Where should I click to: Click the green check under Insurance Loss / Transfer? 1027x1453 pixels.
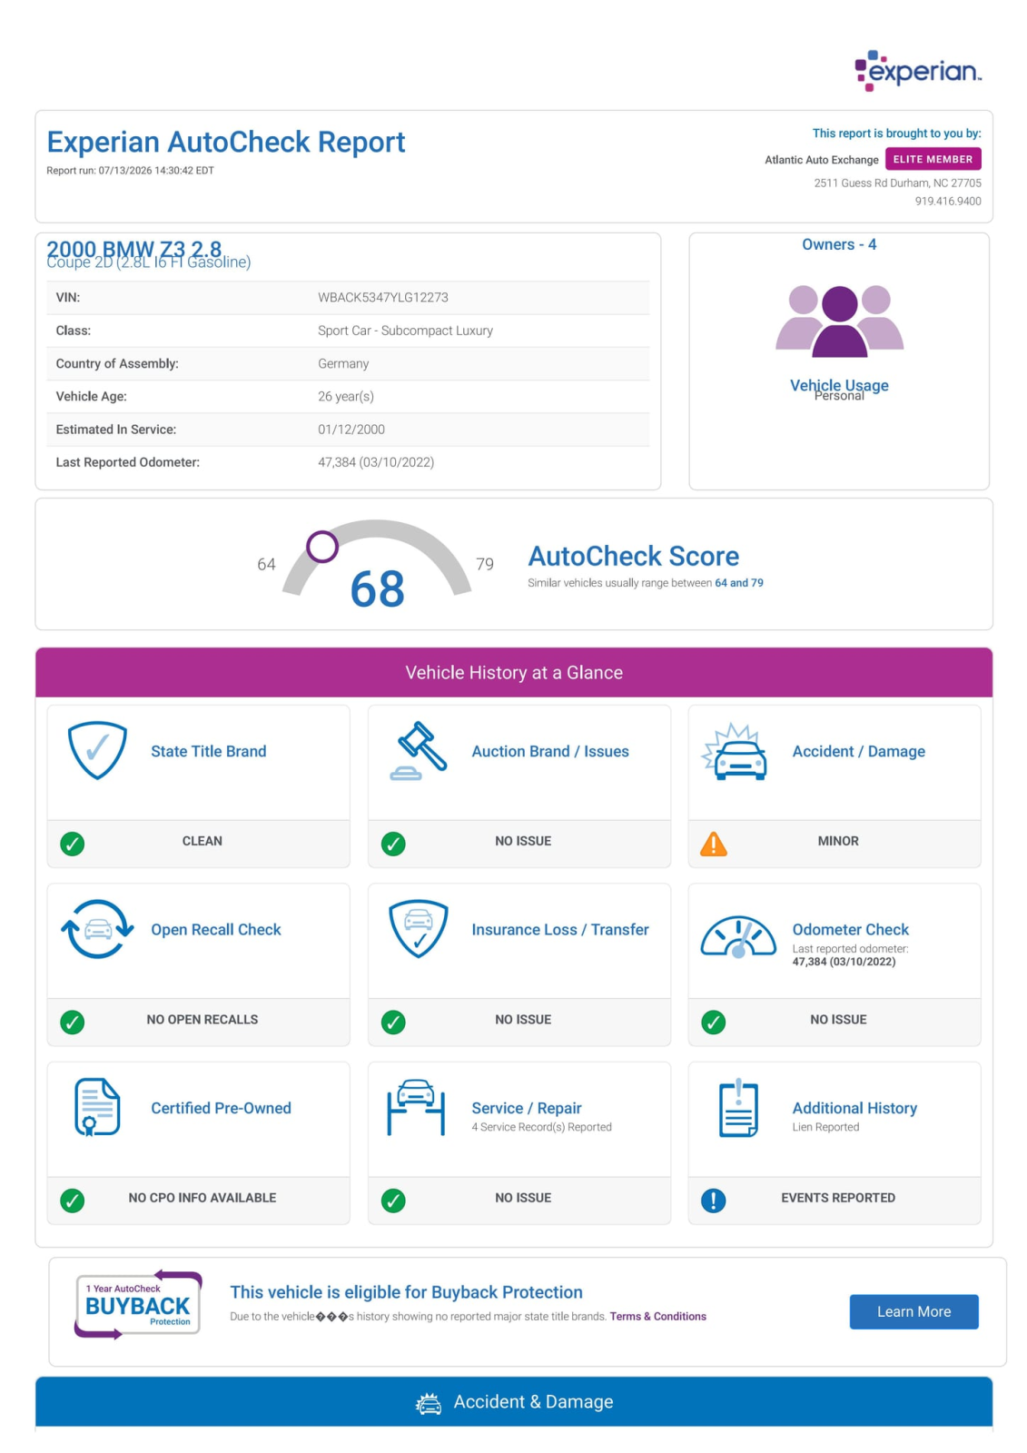click(393, 1022)
